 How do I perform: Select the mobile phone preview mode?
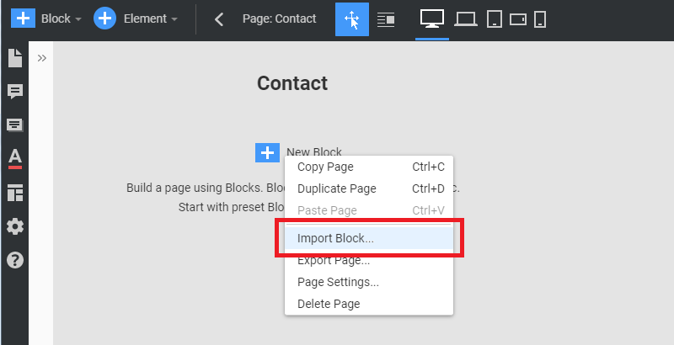540,19
